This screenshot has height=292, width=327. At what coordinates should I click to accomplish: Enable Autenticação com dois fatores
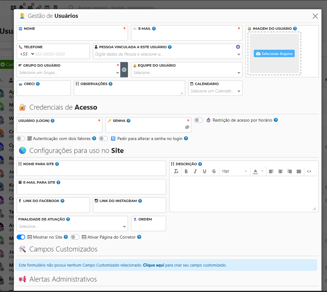pyautogui.click(x=21, y=138)
